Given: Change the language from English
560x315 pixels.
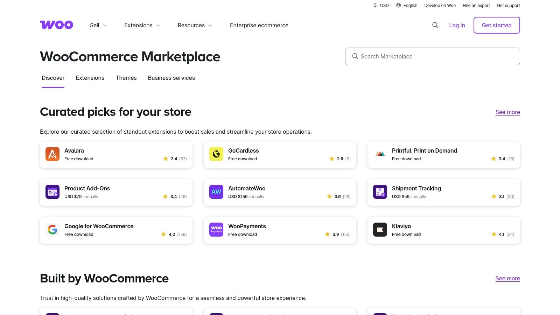Looking at the screenshot, I should pyautogui.click(x=406, y=5).
